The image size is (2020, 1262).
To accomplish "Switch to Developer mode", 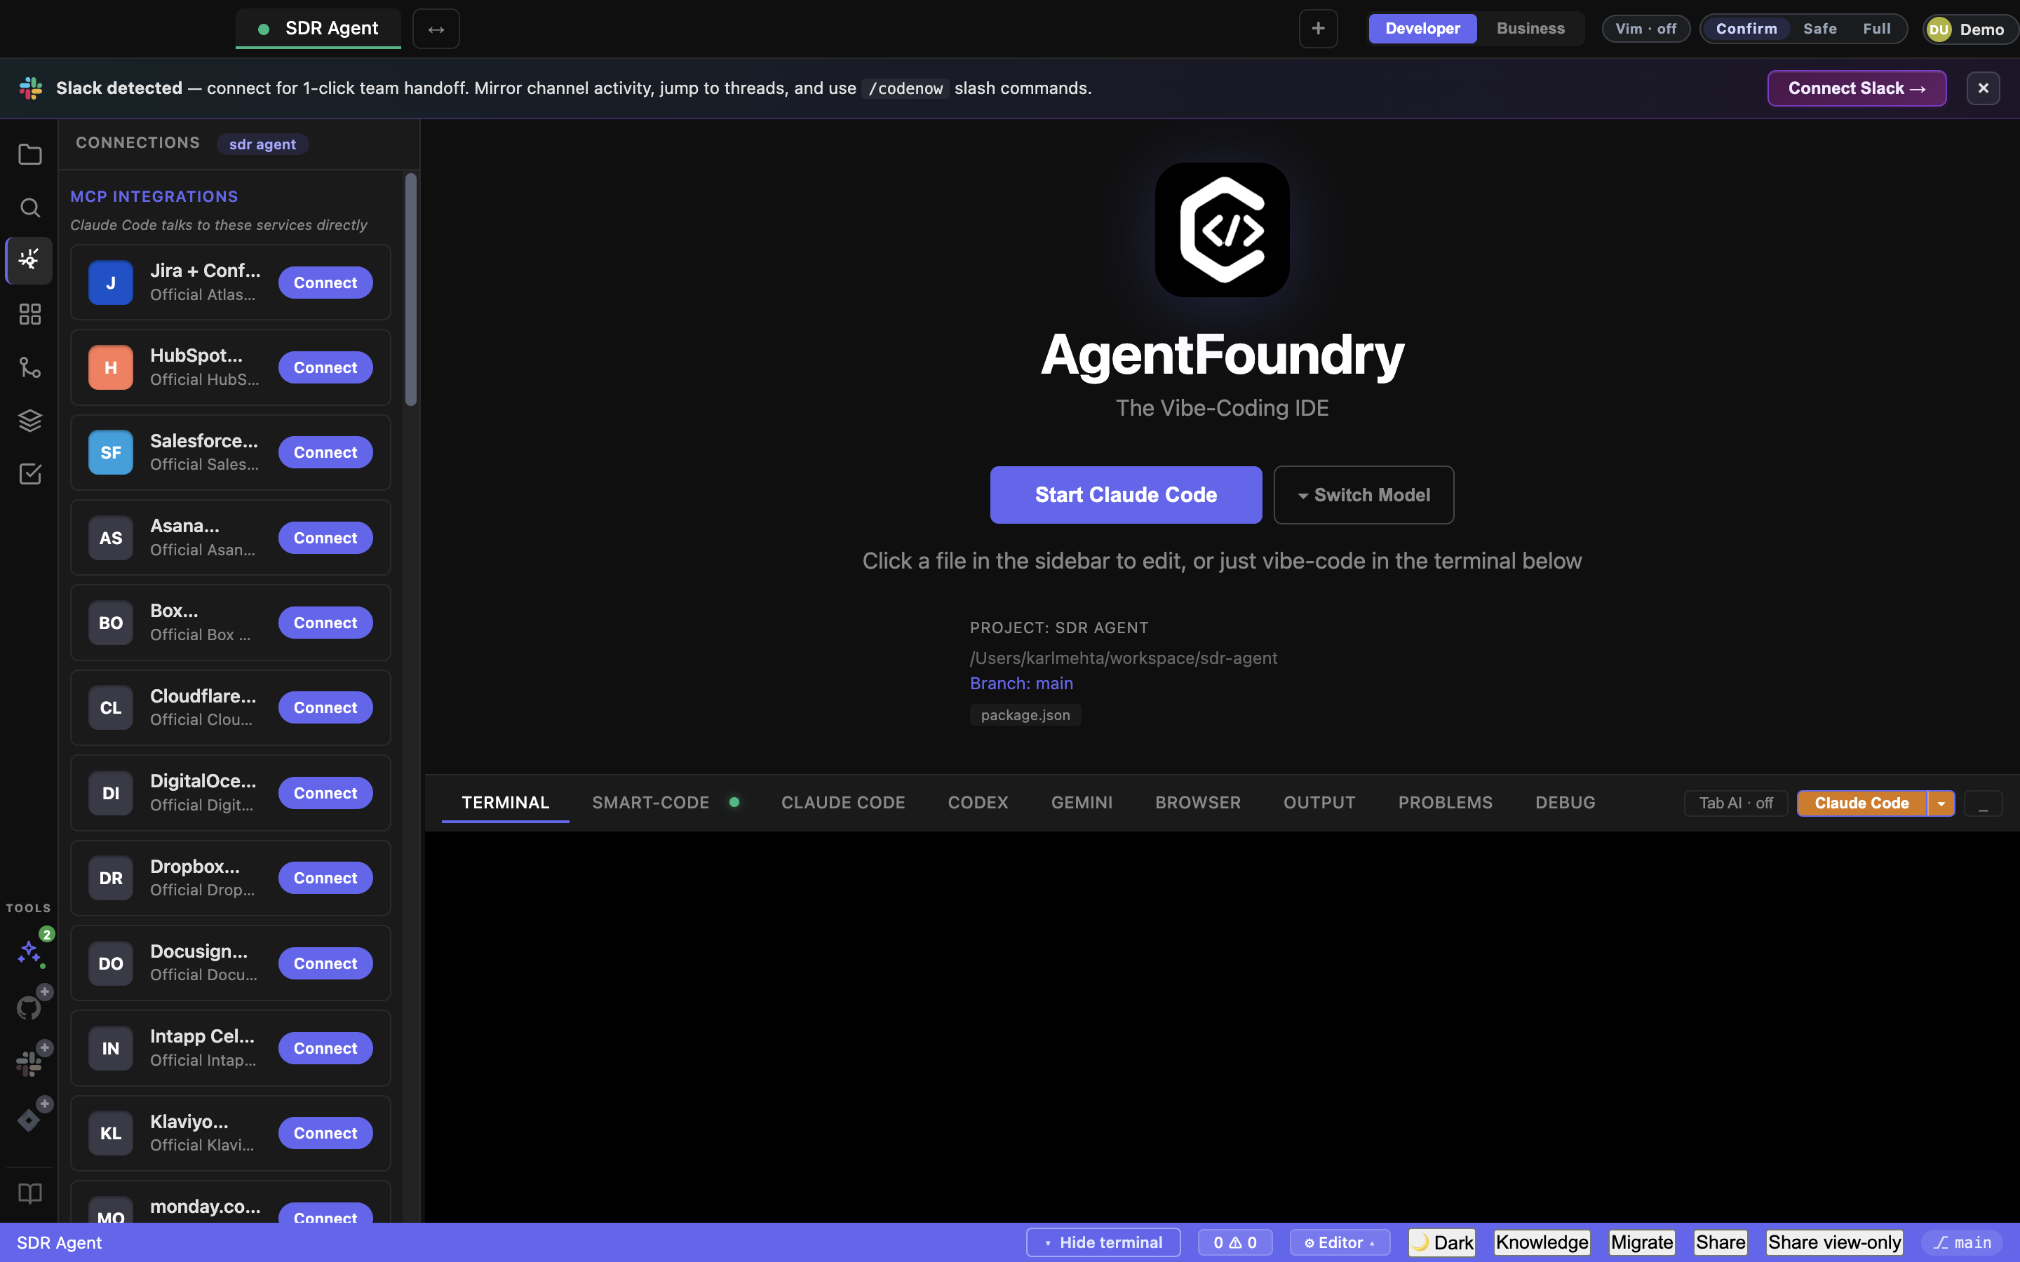I will coord(1422,28).
